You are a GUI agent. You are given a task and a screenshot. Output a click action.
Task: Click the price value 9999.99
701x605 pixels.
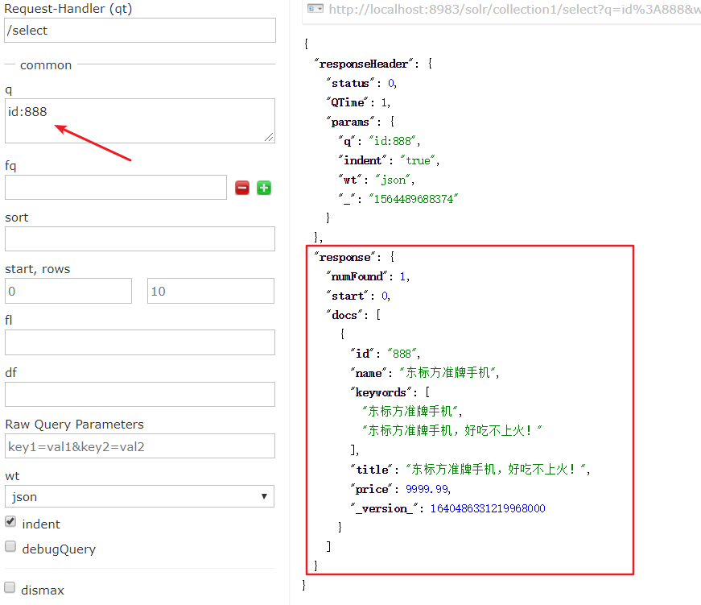(427, 489)
